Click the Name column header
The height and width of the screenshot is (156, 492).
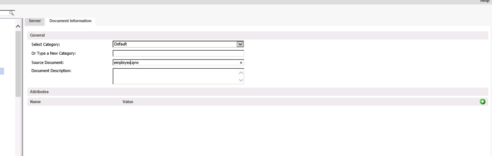36,102
